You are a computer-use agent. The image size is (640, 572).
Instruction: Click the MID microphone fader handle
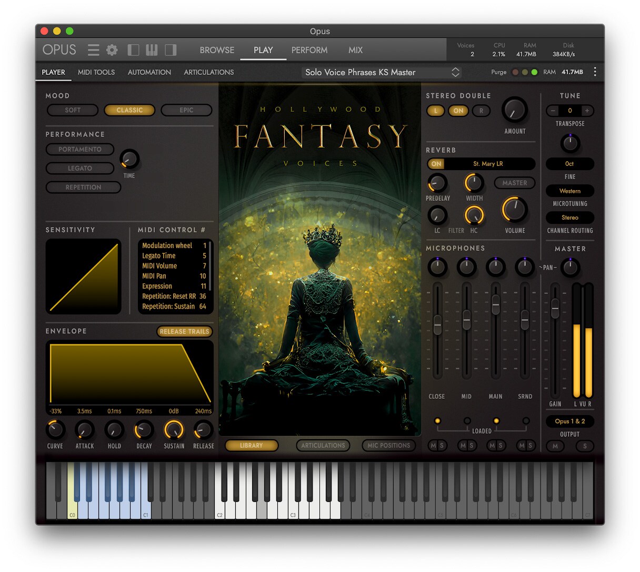[466, 320]
